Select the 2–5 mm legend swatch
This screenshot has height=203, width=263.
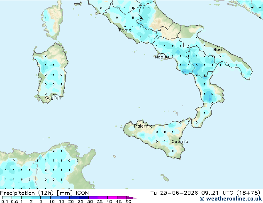pyautogui.click(x=36, y=198)
